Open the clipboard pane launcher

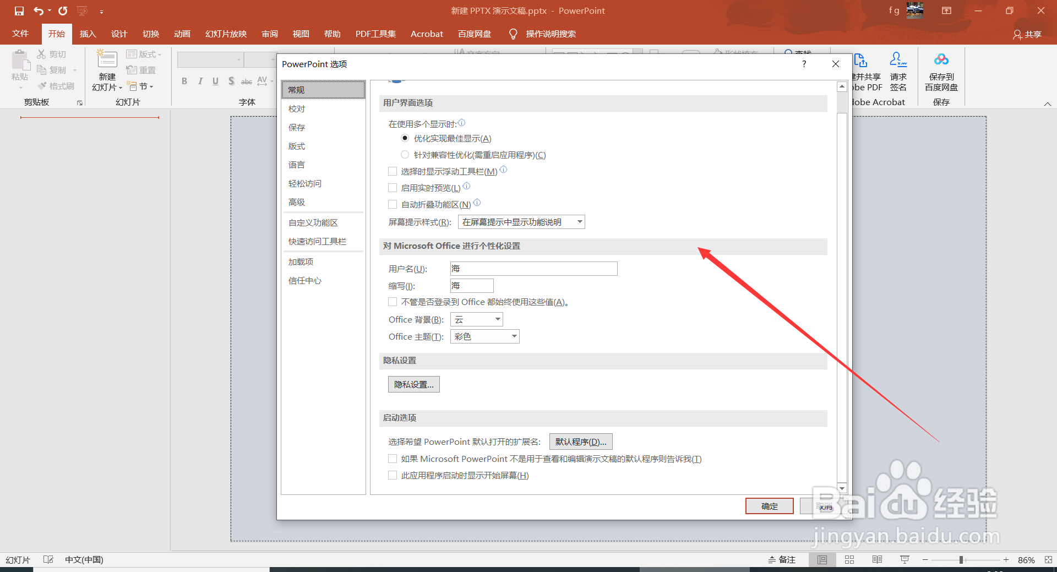pyautogui.click(x=80, y=103)
